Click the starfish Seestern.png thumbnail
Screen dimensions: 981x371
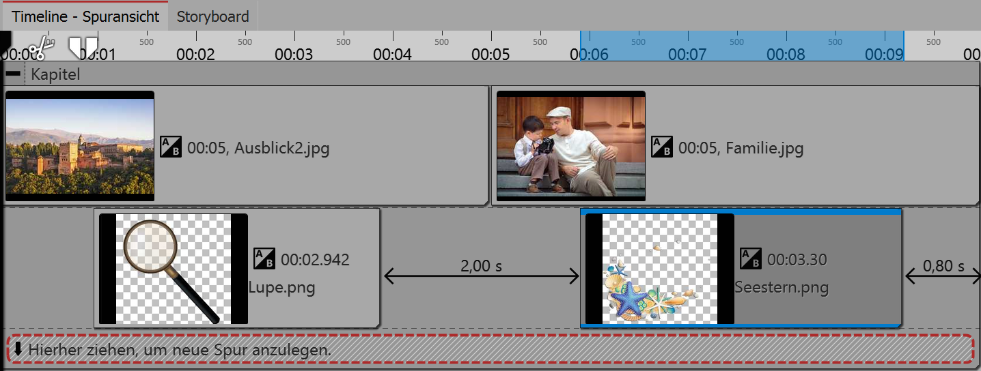click(659, 269)
